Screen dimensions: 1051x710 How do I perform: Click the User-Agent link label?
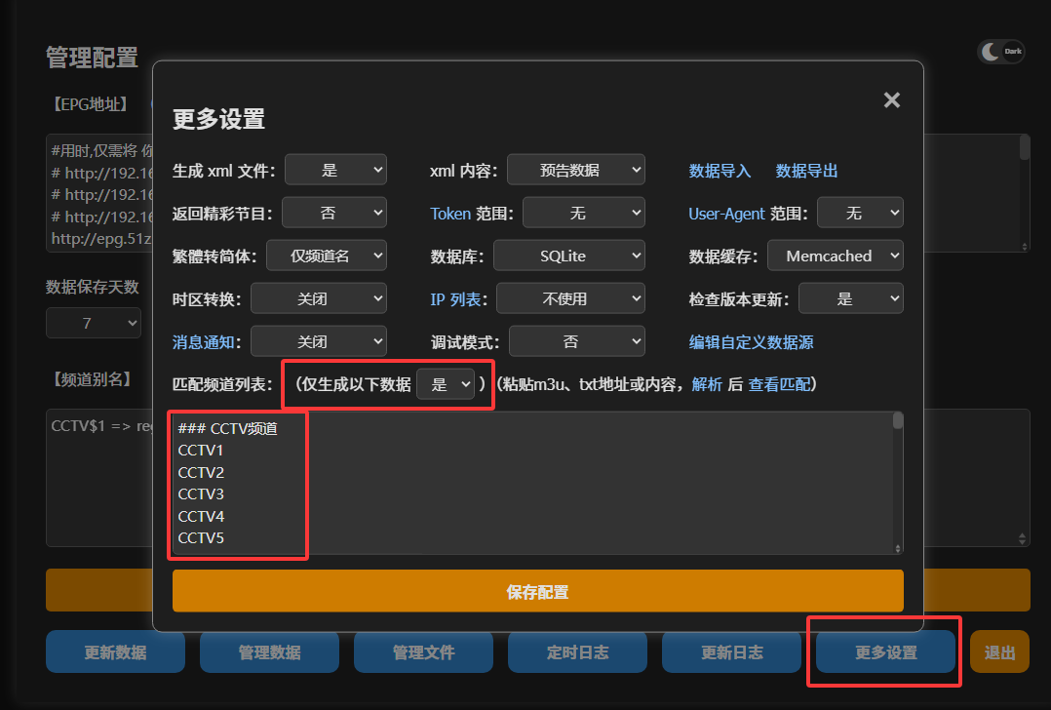click(x=726, y=214)
